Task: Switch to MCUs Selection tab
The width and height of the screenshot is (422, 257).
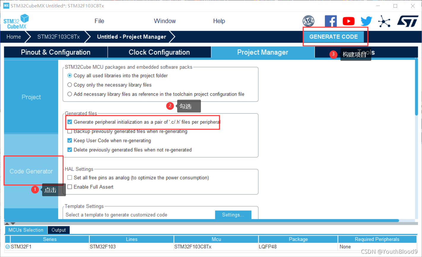Action: (26, 230)
